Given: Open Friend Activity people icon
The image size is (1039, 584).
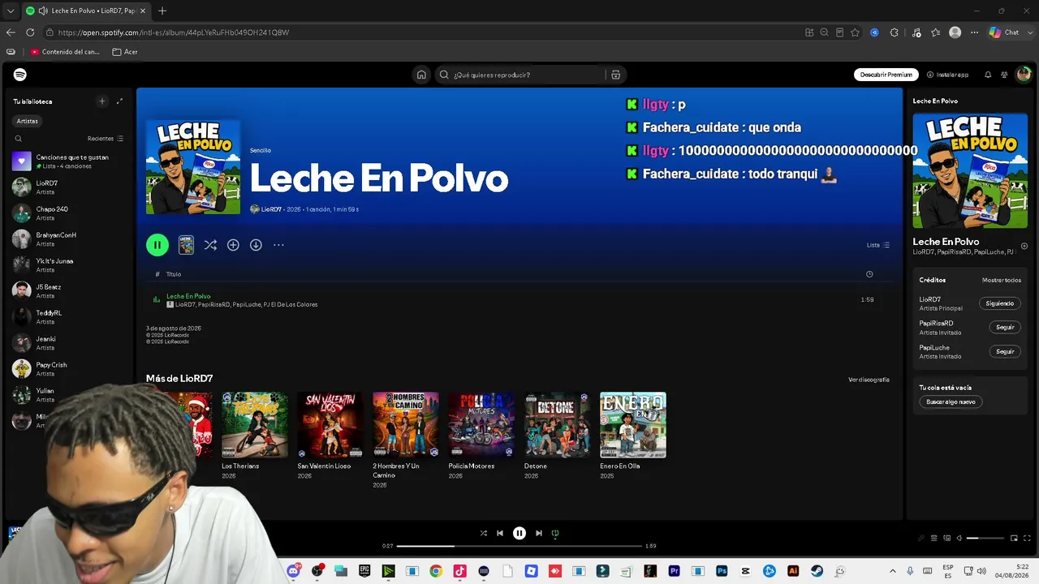Looking at the screenshot, I should pos(1005,75).
